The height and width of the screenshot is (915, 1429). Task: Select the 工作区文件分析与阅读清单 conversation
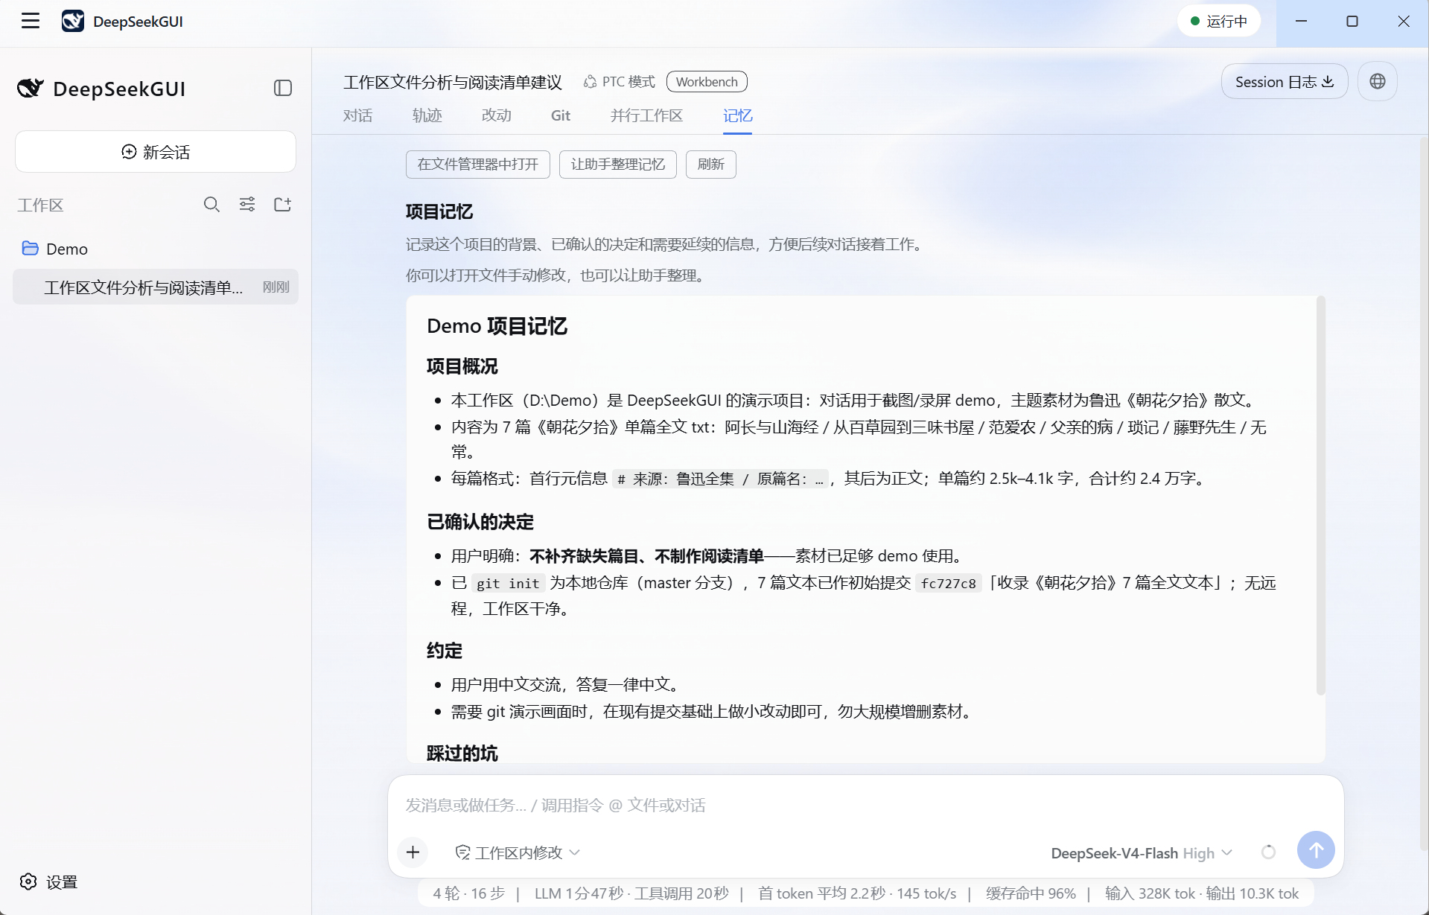click(156, 287)
